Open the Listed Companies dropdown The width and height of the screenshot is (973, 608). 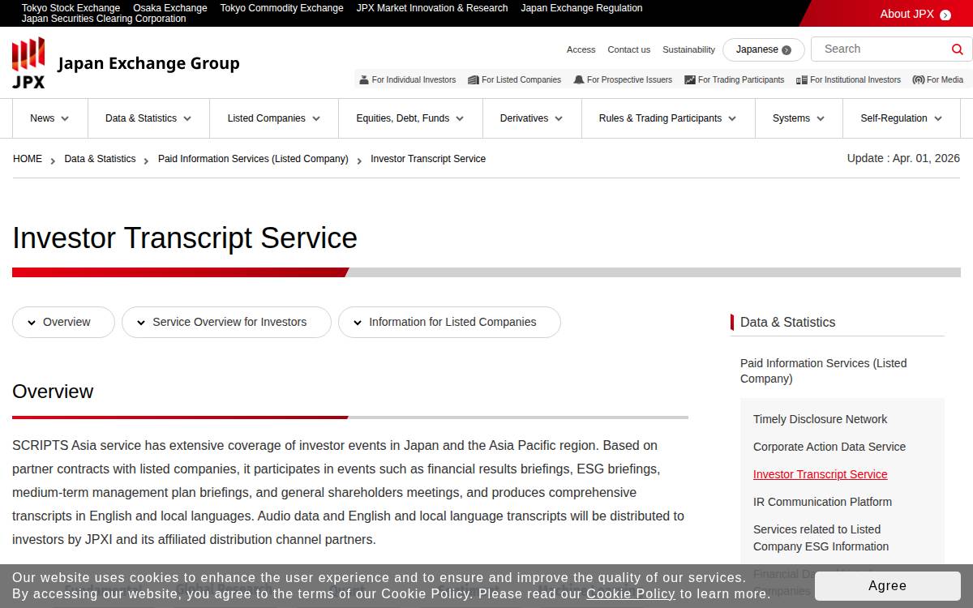tap(274, 118)
